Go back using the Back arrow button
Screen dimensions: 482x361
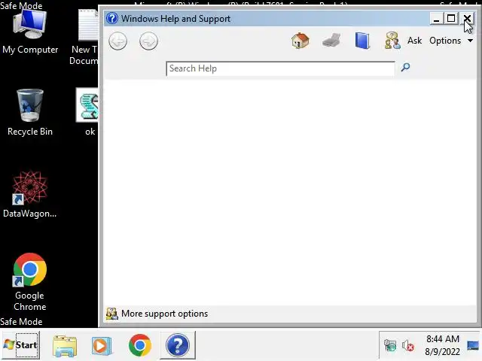click(x=117, y=41)
